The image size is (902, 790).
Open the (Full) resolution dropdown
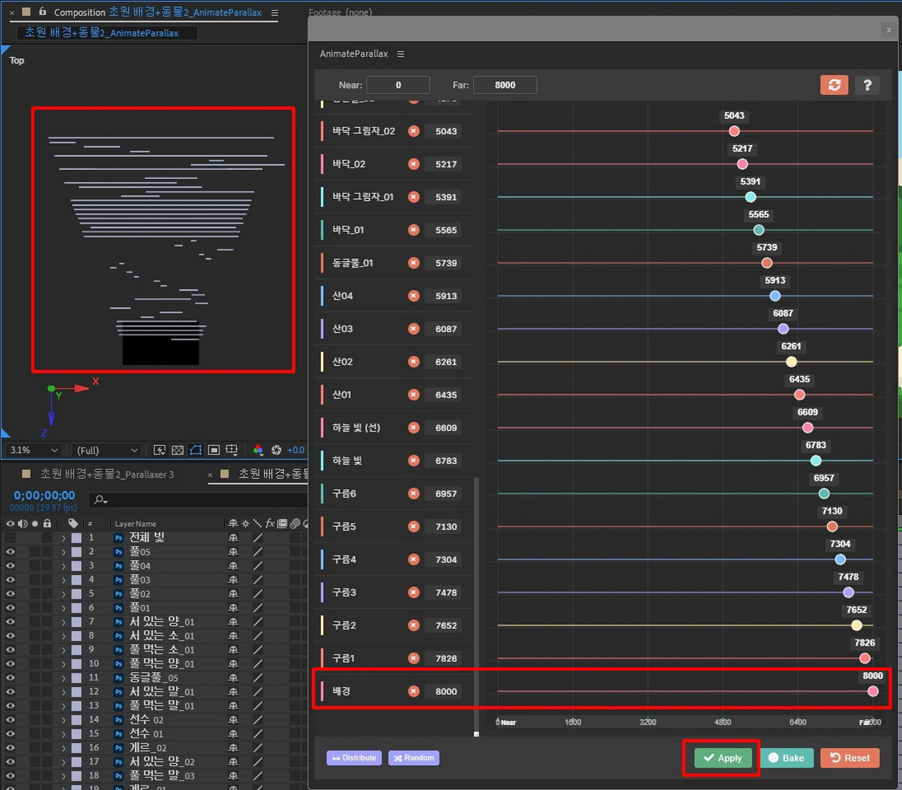[x=106, y=450]
